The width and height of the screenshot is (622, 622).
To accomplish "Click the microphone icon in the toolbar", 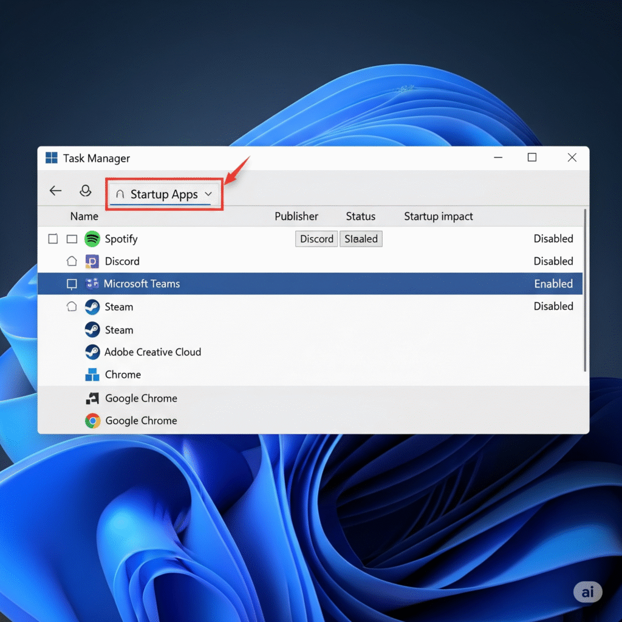I will coord(86,191).
